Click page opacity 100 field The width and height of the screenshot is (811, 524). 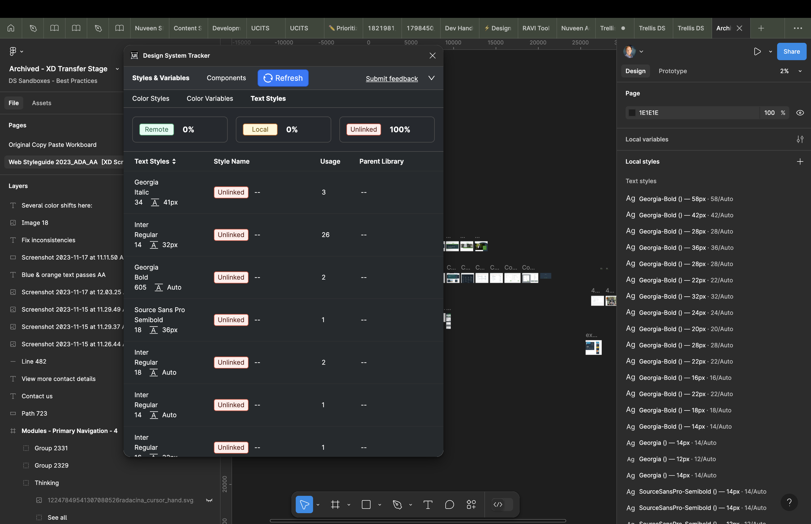[769, 113]
